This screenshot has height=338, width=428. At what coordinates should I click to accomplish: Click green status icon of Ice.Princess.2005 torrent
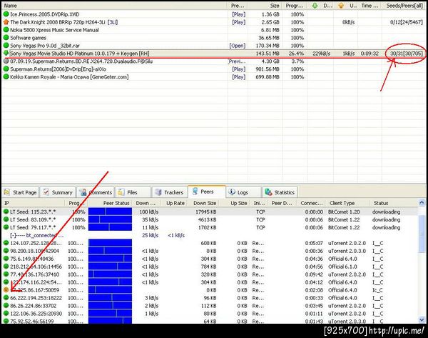coord(6,14)
